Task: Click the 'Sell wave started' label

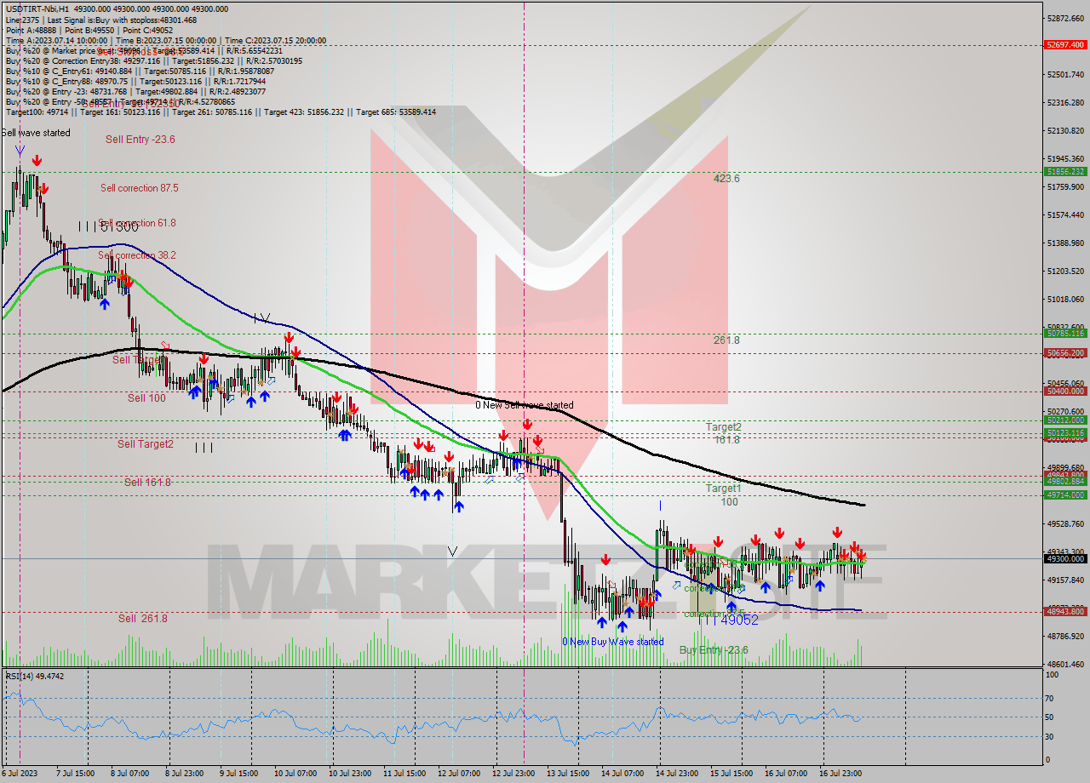Action: 36,133
